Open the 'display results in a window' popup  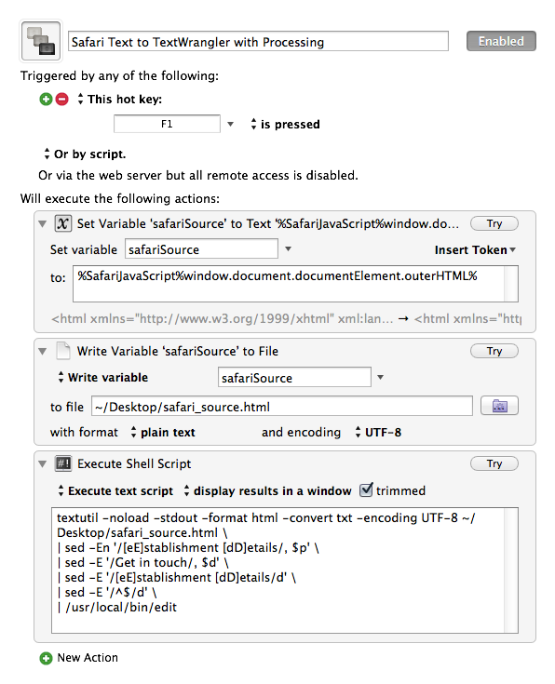(267, 490)
